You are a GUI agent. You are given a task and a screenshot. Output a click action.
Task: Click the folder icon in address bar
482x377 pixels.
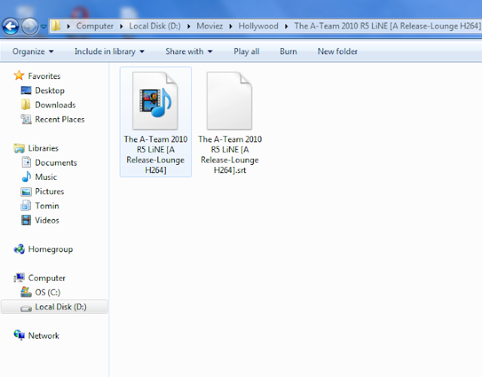[x=56, y=26]
